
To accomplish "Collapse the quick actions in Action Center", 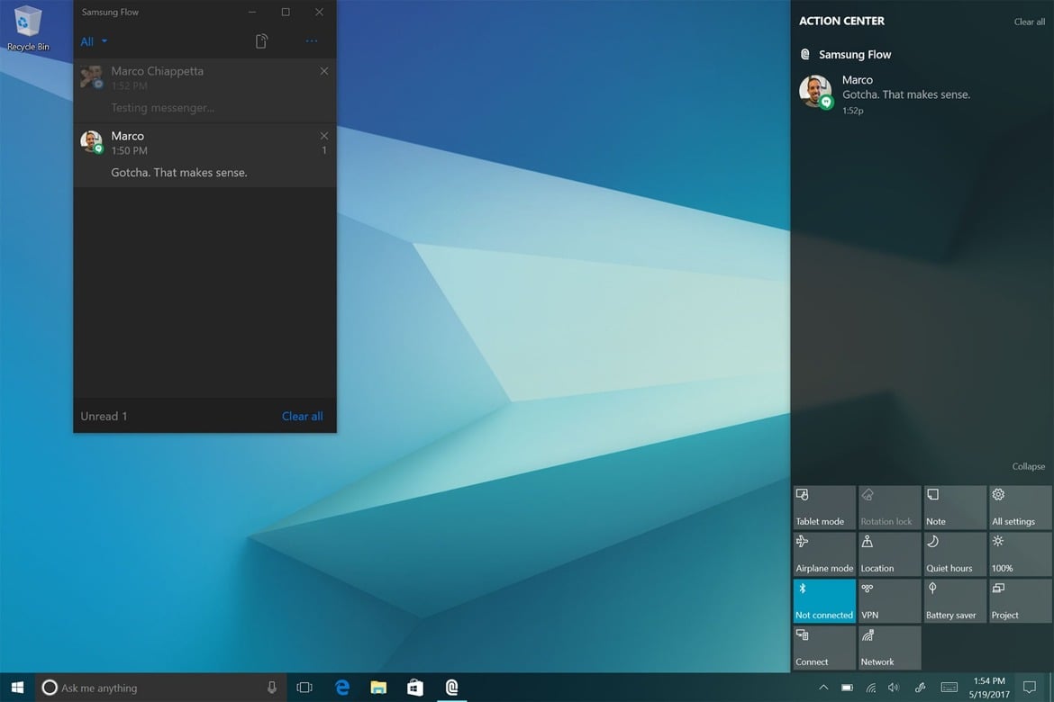I will point(1029,467).
